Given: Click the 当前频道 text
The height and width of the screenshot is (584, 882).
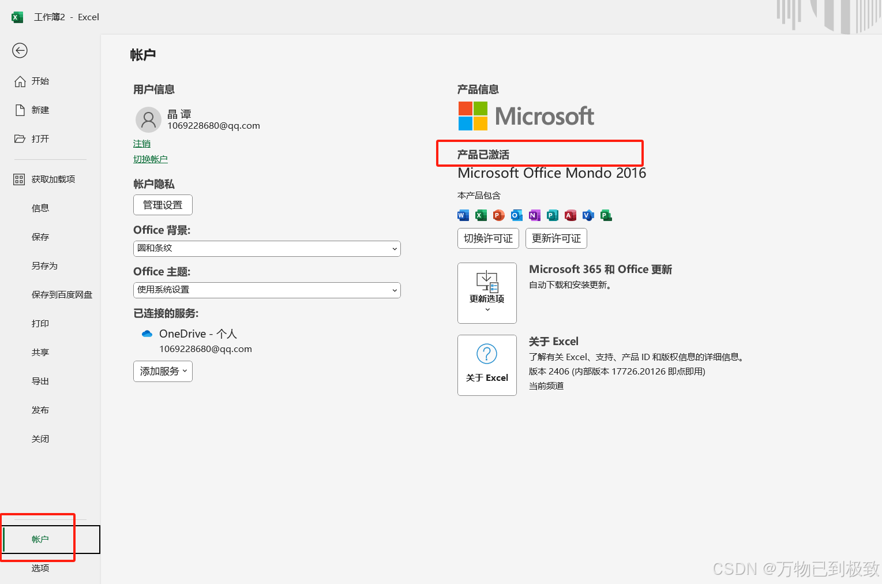Looking at the screenshot, I should pyautogui.click(x=546, y=386).
